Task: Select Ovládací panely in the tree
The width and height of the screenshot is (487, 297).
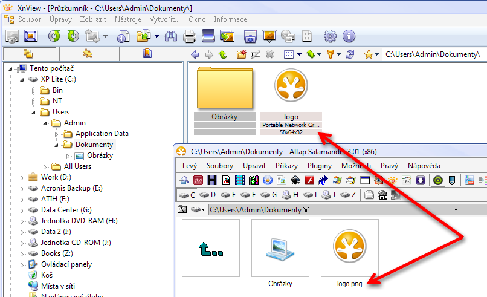Action: tap(66, 264)
